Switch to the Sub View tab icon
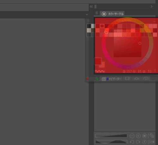The height and width of the screenshot is (145, 158). click(x=127, y=79)
